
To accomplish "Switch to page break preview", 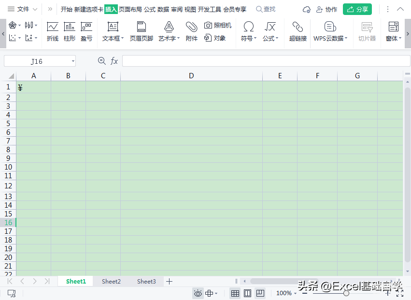I will tap(260, 293).
